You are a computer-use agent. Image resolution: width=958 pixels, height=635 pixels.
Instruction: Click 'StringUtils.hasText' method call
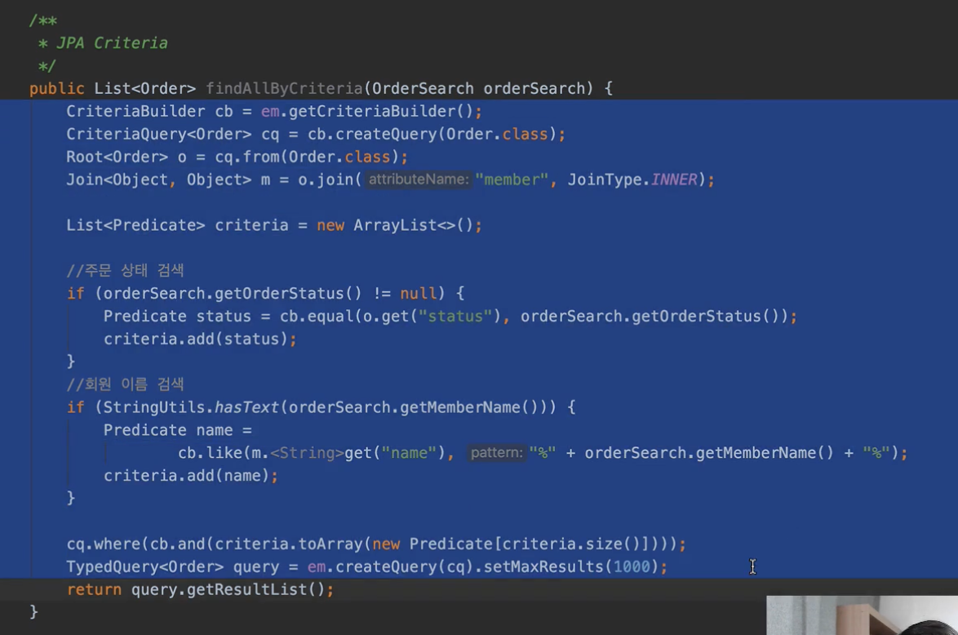pyautogui.click(x=191, y=407)
